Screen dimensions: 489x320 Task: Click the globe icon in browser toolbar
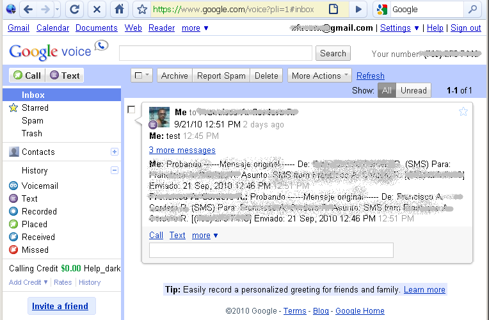pos(11,9)
